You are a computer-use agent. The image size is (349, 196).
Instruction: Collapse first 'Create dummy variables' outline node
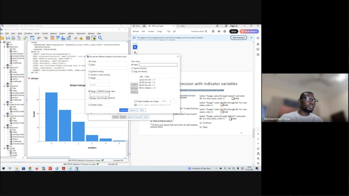coord(4,104)
